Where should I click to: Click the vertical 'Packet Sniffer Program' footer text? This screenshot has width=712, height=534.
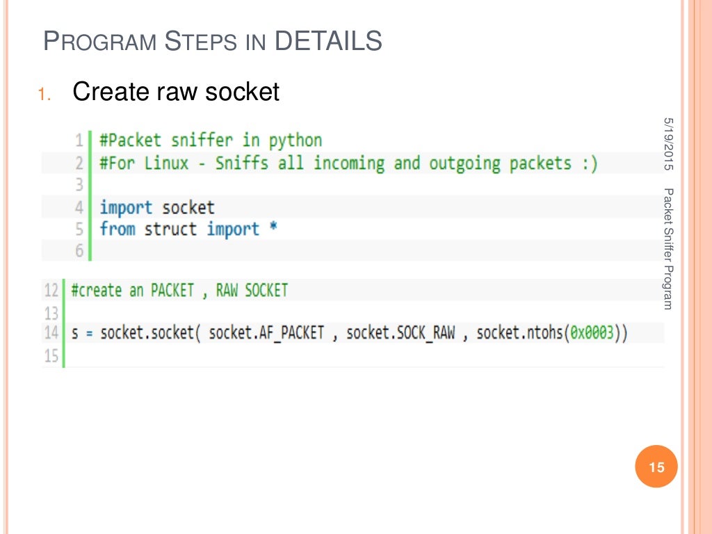click(669, 248)
